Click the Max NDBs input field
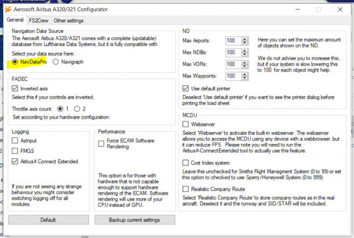The height and width of the screenshot is (238, 354). [234, 52]
